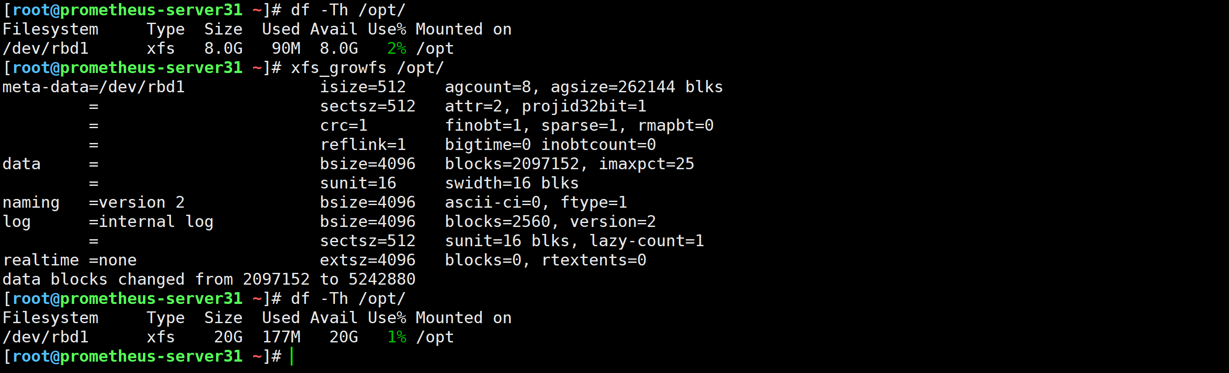The height and width of the screenshot is (373, 1229).
Task: Click the number 5242880 in the output
Action: click(x=381, y=279)
